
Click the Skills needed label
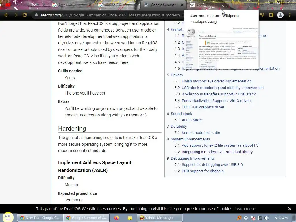[x=70, y=71]
